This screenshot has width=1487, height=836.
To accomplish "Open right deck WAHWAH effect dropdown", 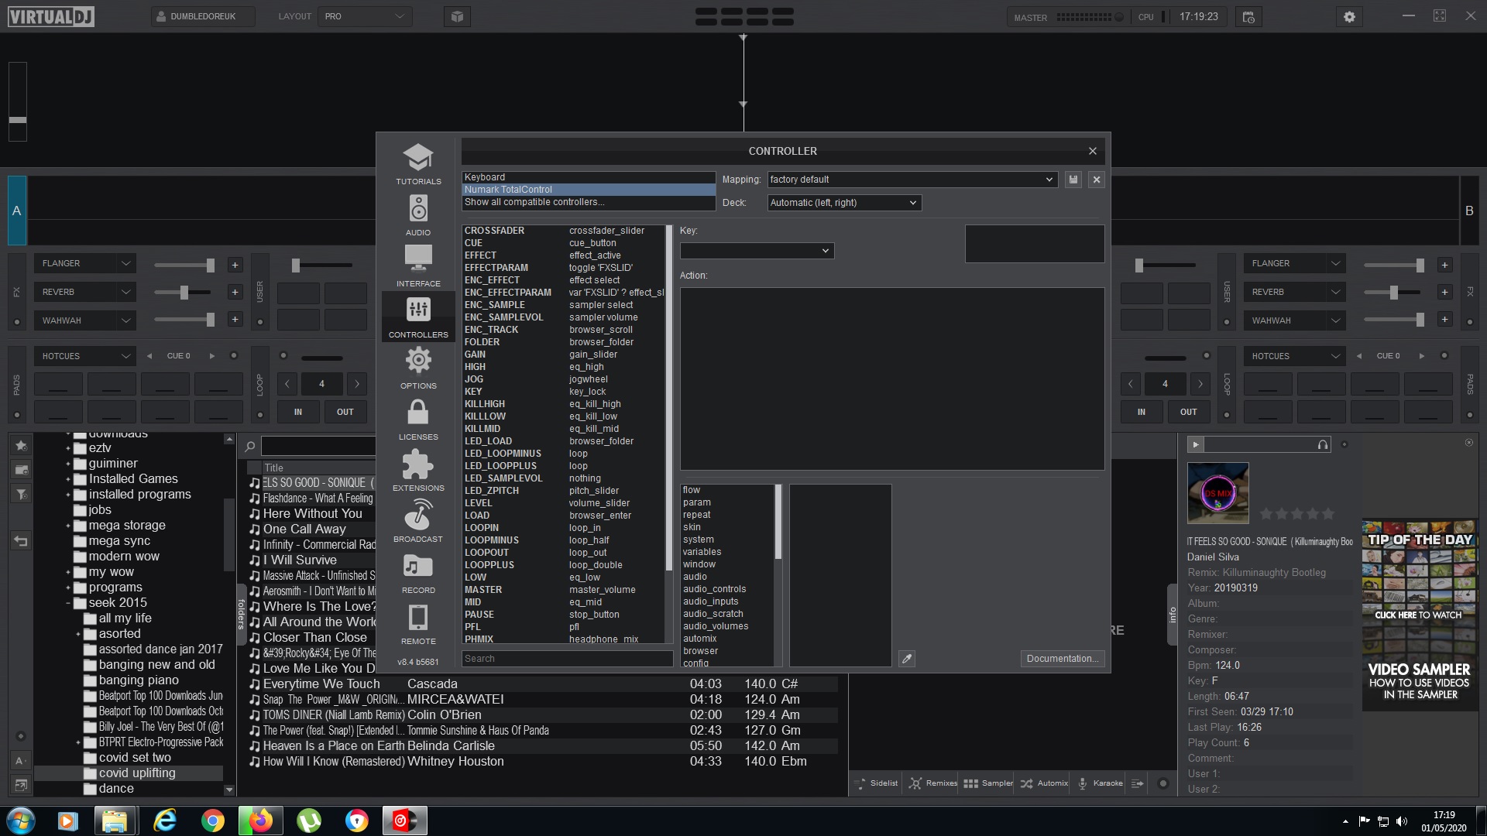I will point(1295,320).
